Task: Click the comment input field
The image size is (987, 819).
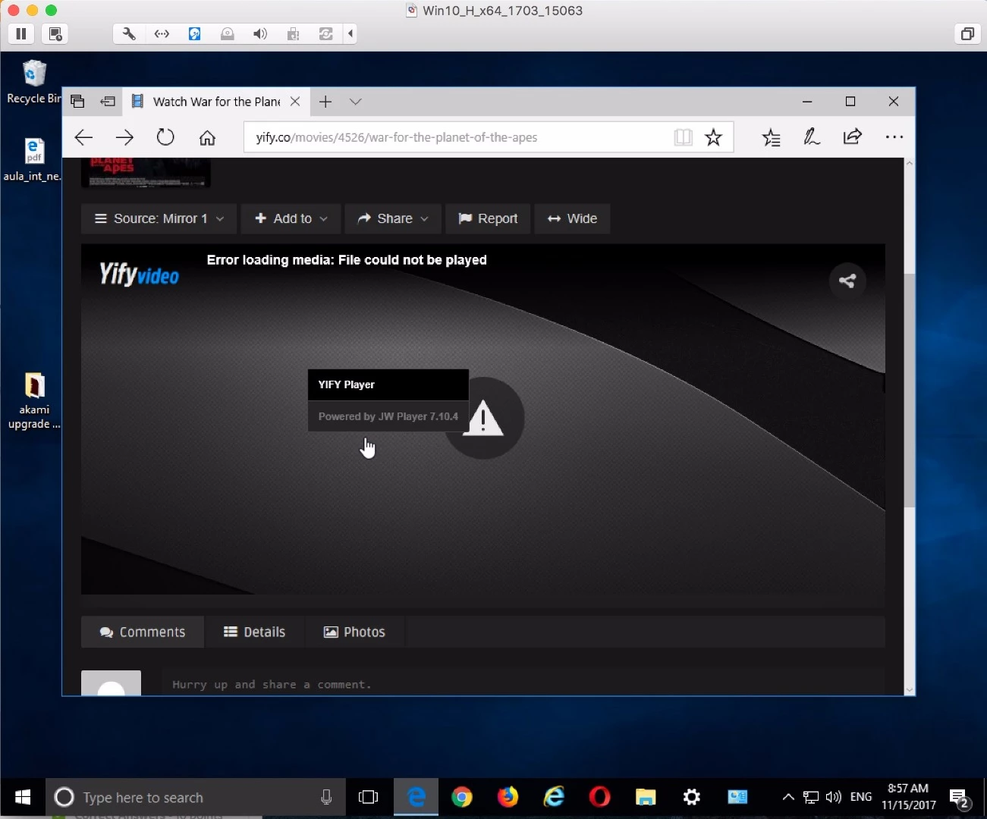Action: tap(523, 683)
